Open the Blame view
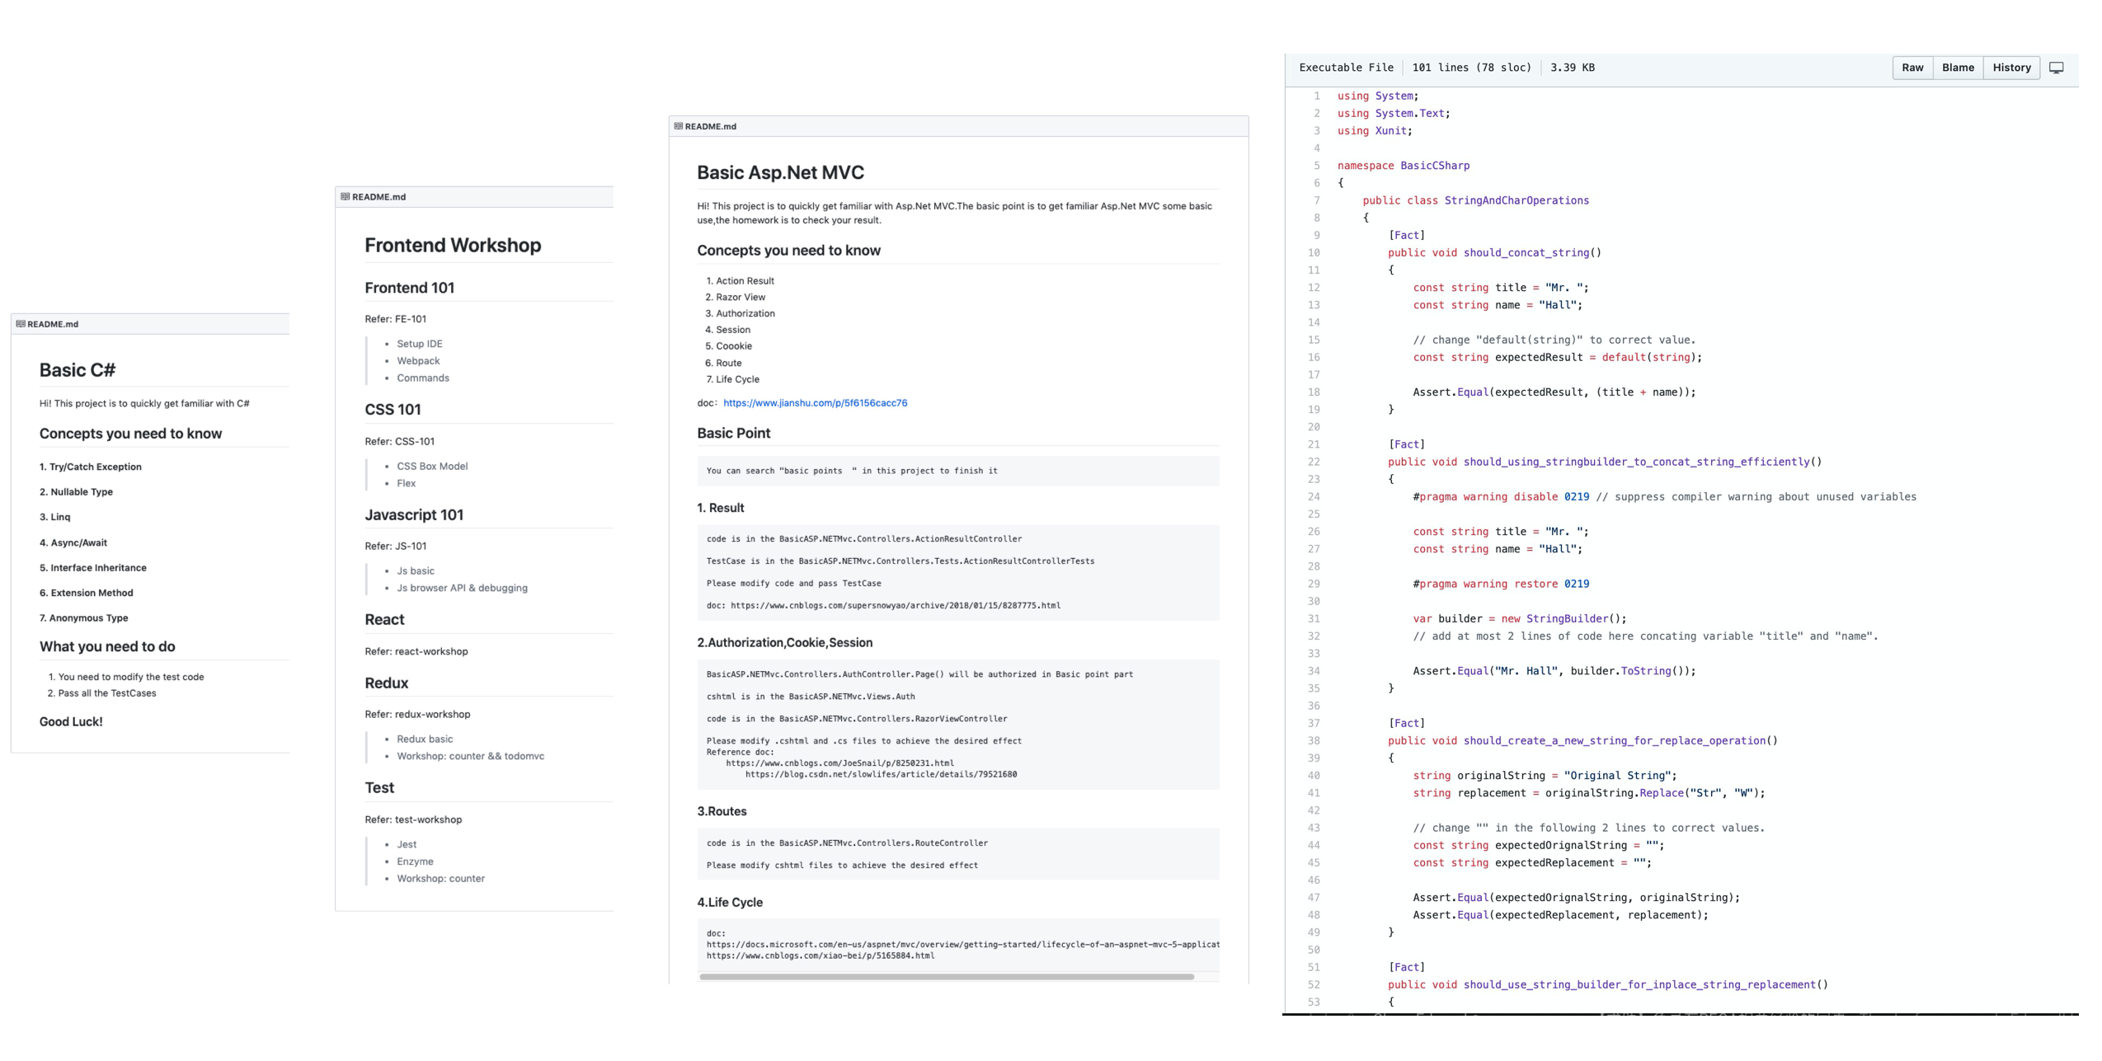 coord(1958,68)
